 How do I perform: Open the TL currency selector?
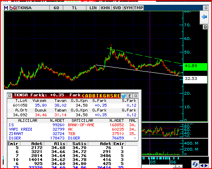click(75, 8)
